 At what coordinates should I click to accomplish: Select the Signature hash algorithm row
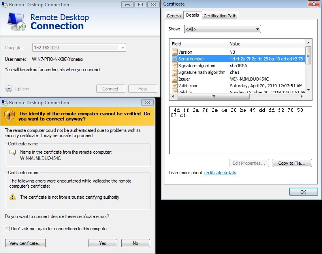coord(238,72)
